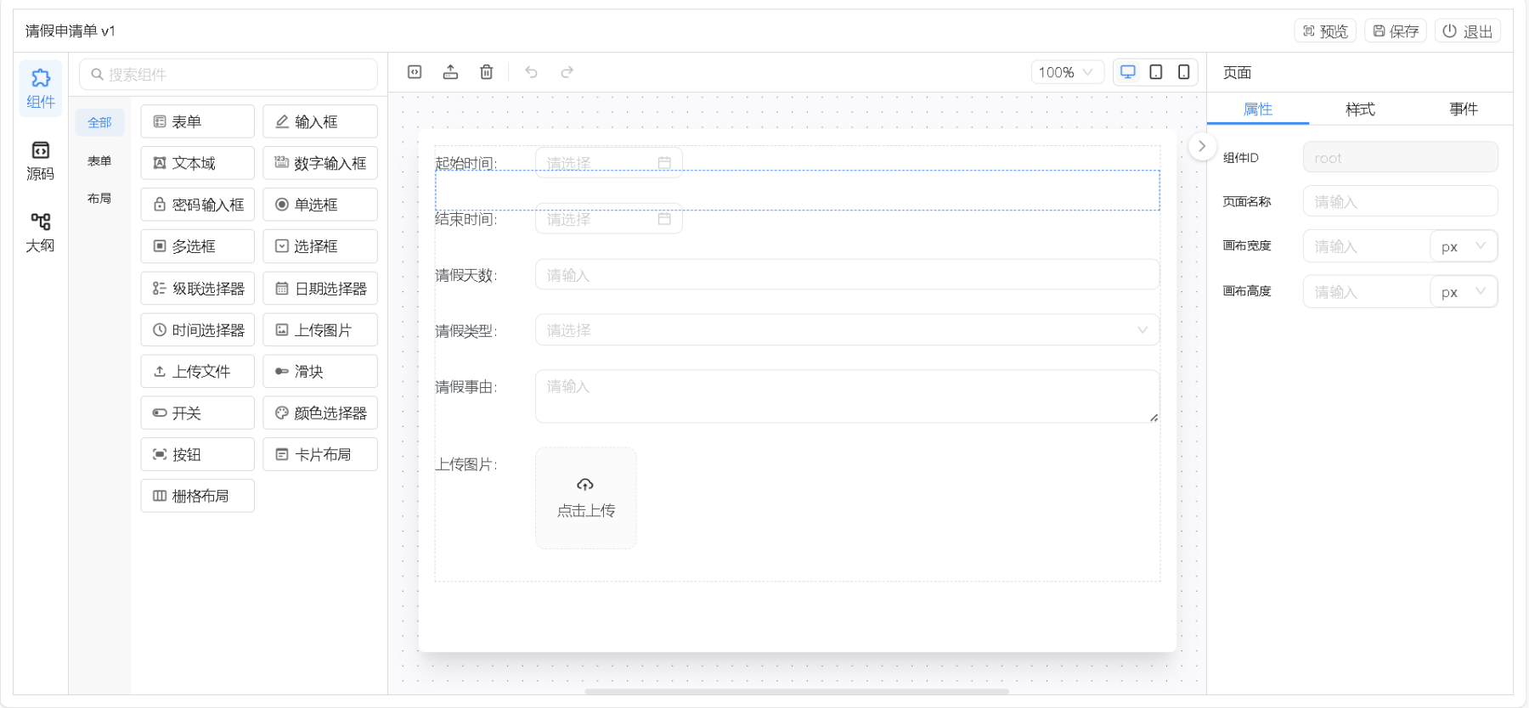1529x708 pixels.
Task: Select desktop monitor view mode
Action: coord(1127,72)
